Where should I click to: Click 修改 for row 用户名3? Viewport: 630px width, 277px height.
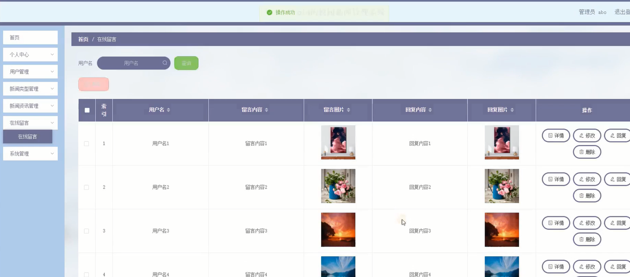tap(587, 223)
